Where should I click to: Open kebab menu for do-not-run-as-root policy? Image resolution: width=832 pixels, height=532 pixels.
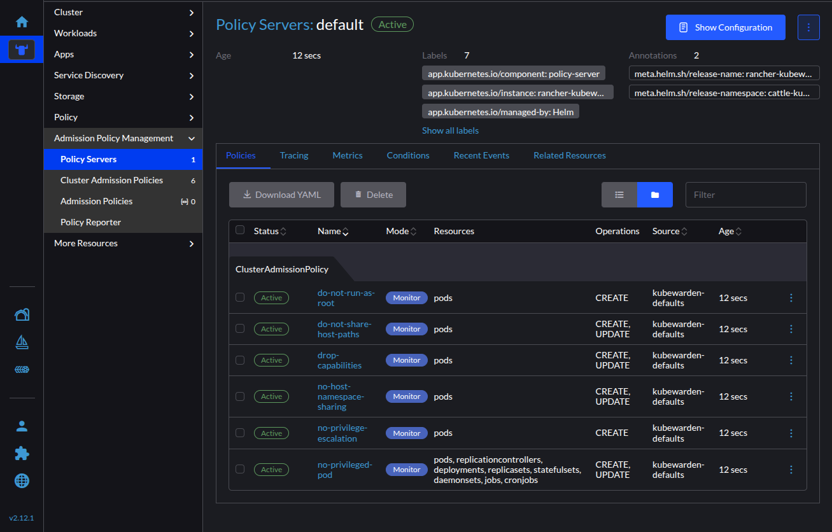[x=791, y=297]
